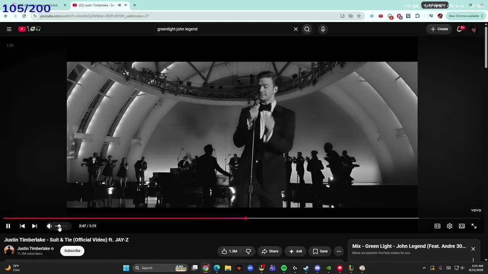Run search with the magnifier button
This screenshot has height=274, width=488.
(307, 29)
